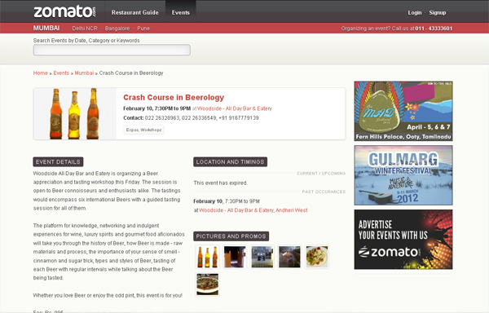Image resolution: width=489 pixels, height=313 pixels.
Task: Switch city to Delhi NCR
Action: coord(85,29)
